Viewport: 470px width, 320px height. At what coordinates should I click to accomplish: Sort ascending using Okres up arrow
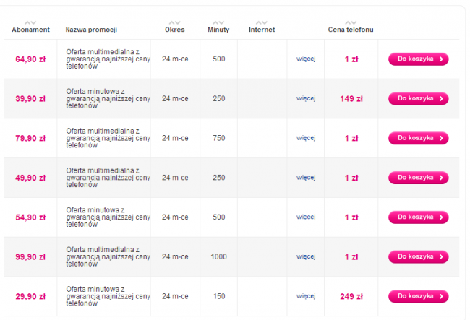click(172, 22)
